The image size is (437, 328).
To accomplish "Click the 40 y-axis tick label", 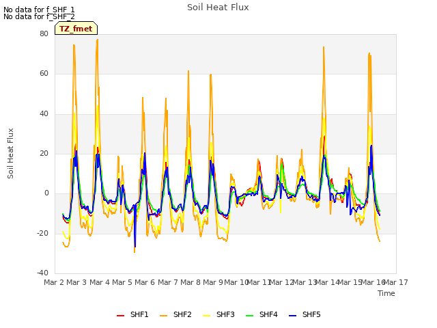I will [x=44, y=113].
